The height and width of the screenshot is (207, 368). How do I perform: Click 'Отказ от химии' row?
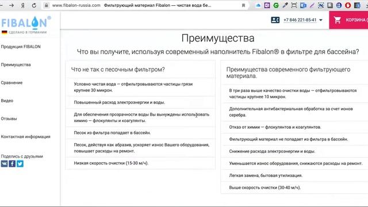click(294, 127)
